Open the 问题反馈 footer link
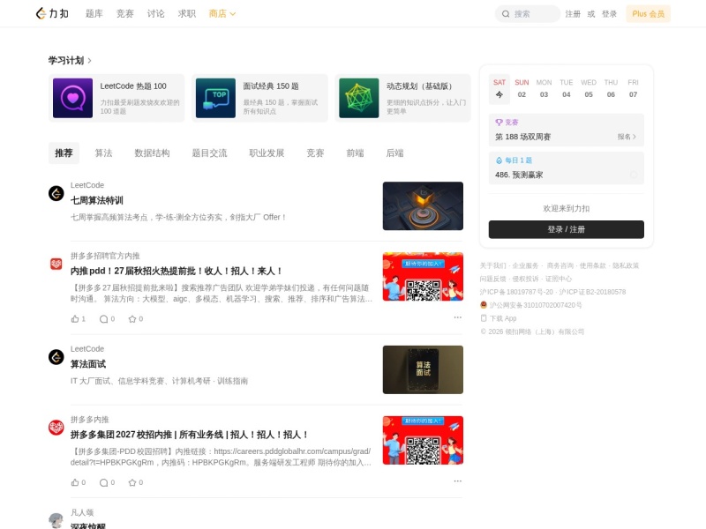 [492, 279]
